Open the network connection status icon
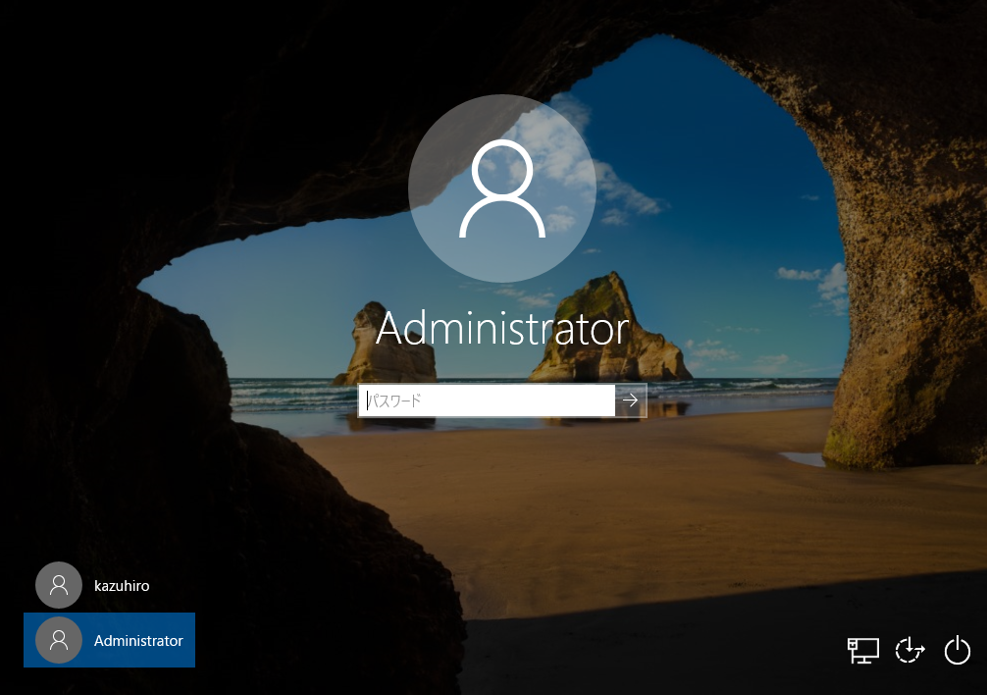This screenshot has width=987, height=695. [x=863, y=649]
